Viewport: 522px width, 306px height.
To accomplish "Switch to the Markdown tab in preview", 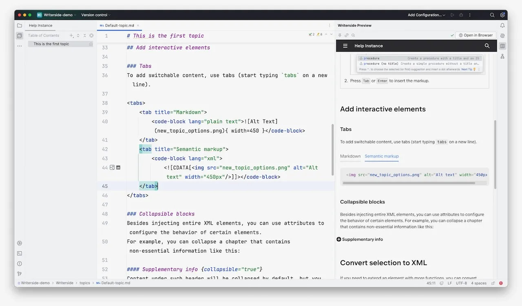I will 350,156.
